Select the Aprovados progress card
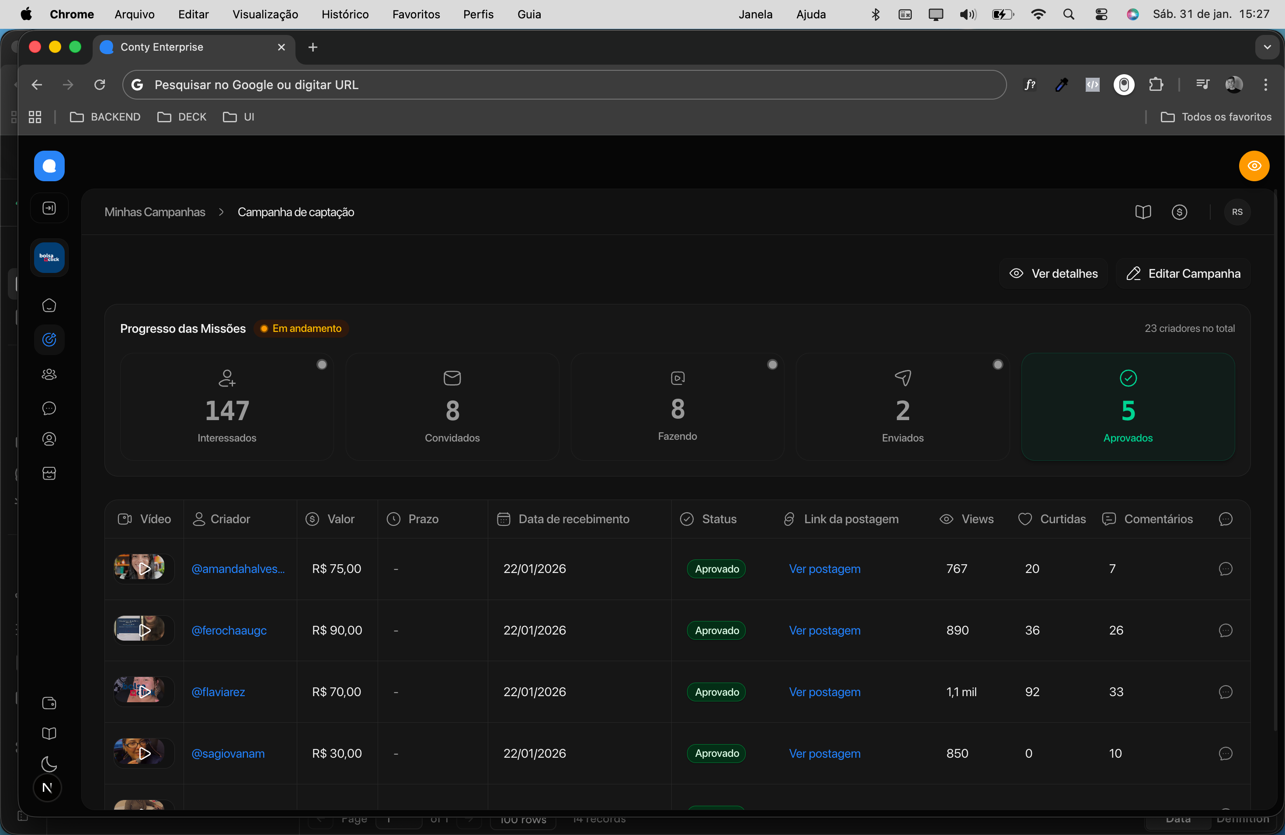Screen dimensions: 1285x835 1127,407
